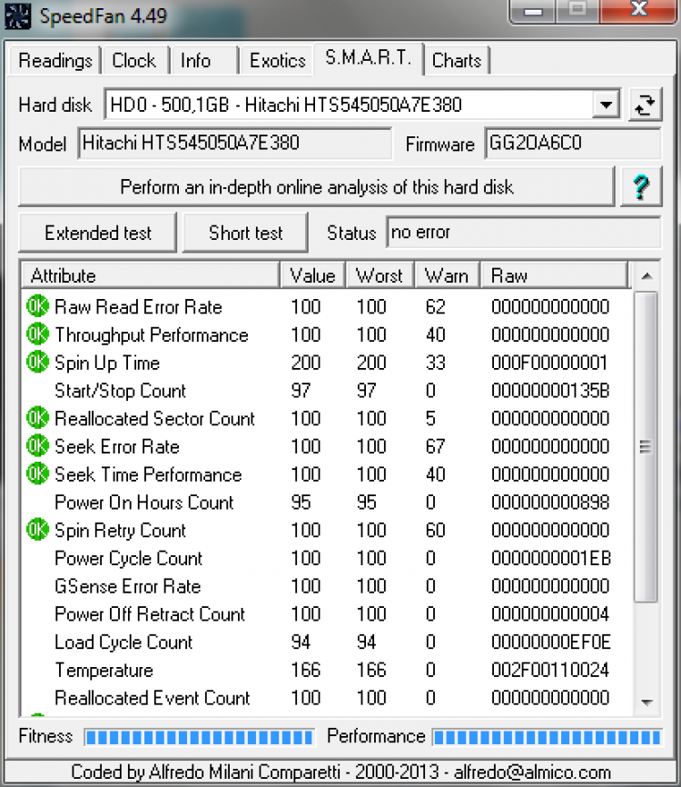Screen dimensions: 681x787
Task: Click the Firmware field GG2OA6C0
Action: point(573,144)
